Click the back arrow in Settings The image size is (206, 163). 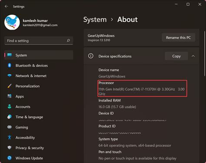coord(6,7)
